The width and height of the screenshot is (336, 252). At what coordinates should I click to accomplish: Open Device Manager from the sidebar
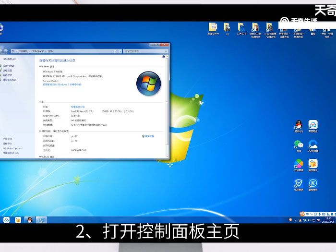click(x=8, y=66)
